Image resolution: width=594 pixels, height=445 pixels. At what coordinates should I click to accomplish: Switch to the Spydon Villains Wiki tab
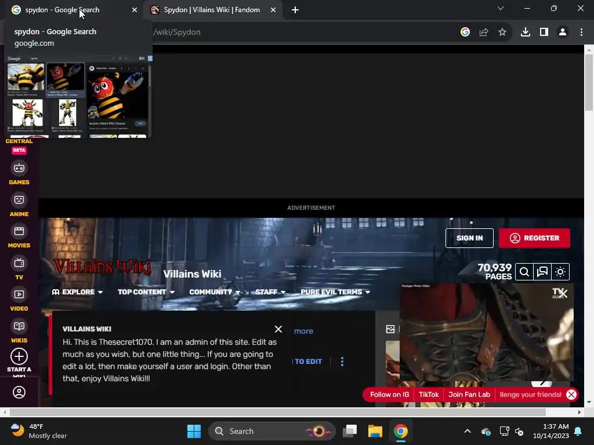pos(212,10)
